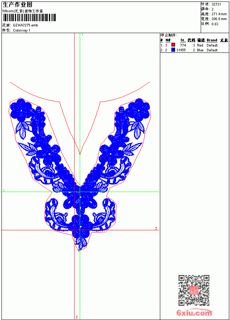Click the blue color swatch in stop sequence
Image resolution: width=230 pixels, height=320 pixels.
[x=173, y=49]
